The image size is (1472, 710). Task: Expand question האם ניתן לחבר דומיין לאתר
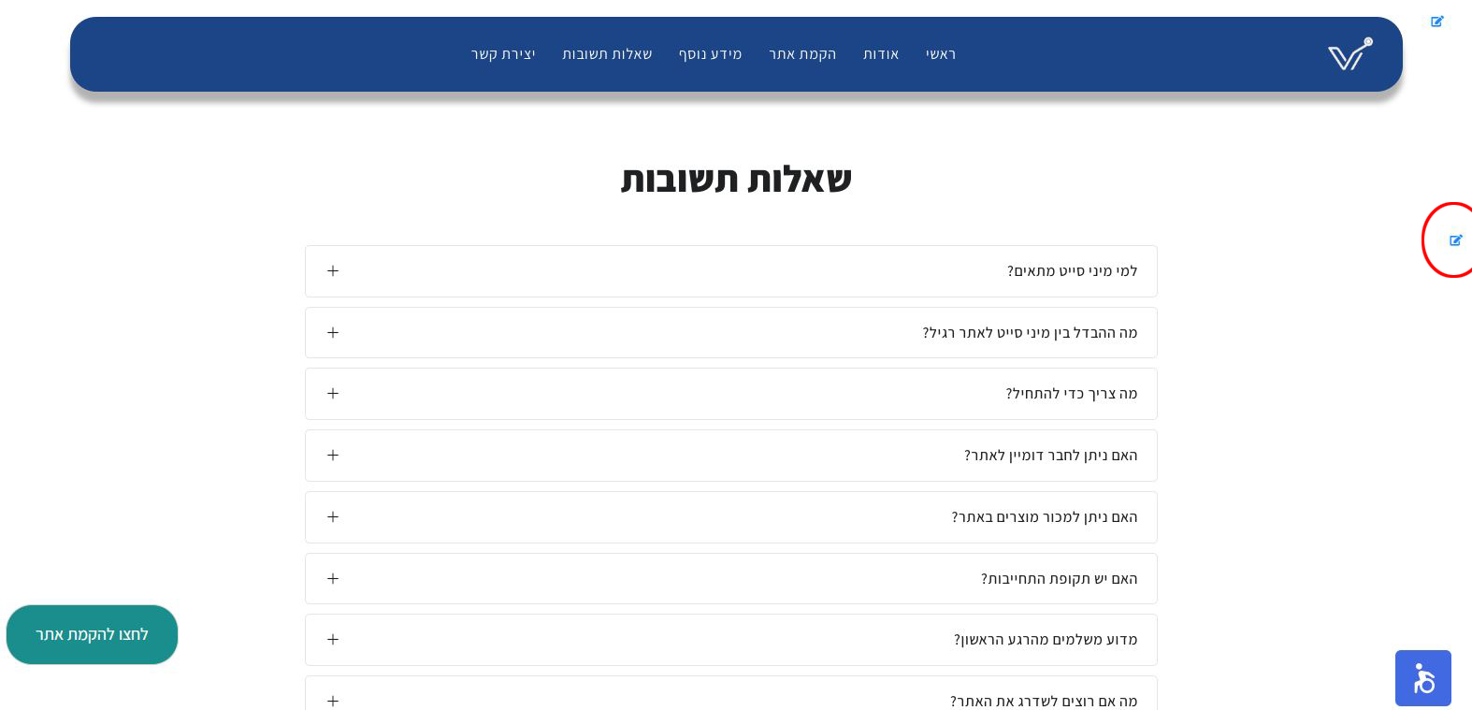coord(731,456)
